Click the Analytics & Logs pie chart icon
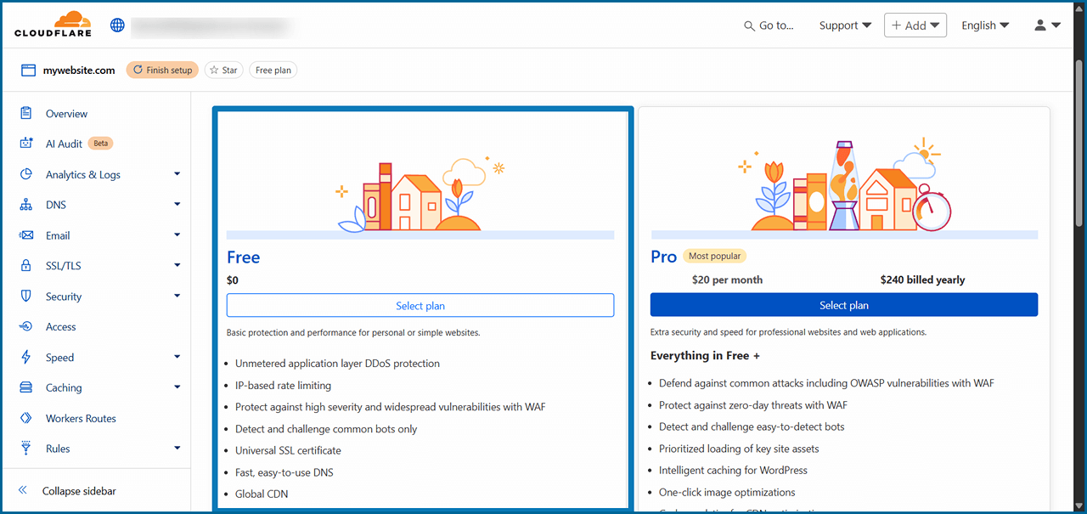Screen dimensions: 1087x514 (26, 174)
